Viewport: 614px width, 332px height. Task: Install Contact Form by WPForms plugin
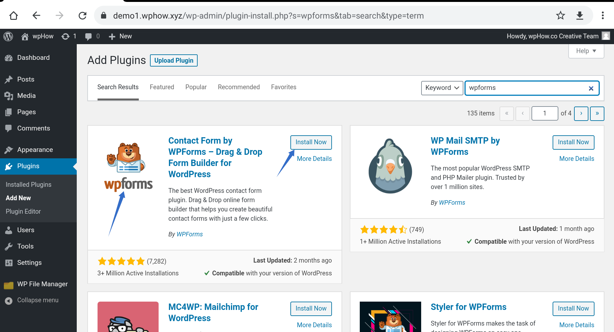311,142
